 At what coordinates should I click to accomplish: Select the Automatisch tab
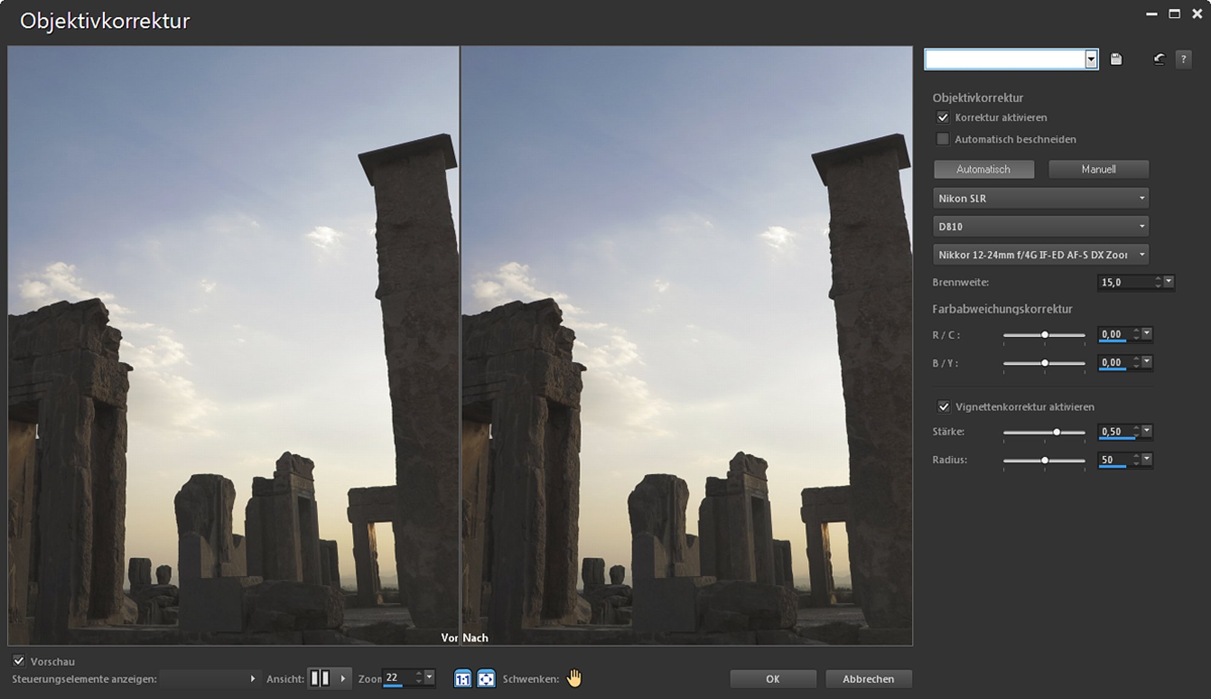[x=984, y=169]
